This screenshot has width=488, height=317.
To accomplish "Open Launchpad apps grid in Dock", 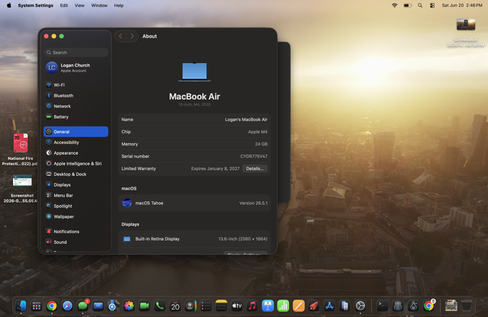I will point(37,306).
